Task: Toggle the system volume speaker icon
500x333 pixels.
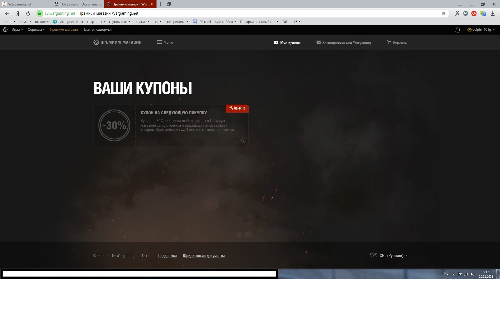Action: [x=472, y=274]
